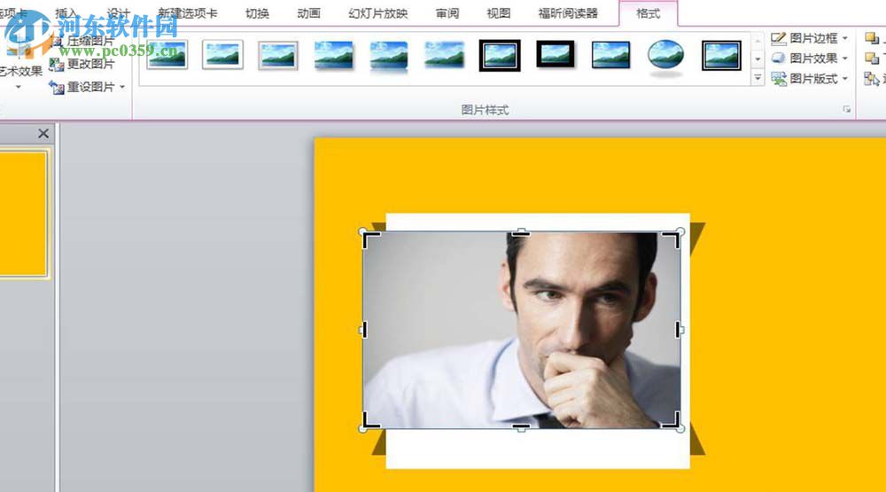Switch to the 切换 tab
The height and width of the screenshot is (492, 886).
click(x=257, y=13)
